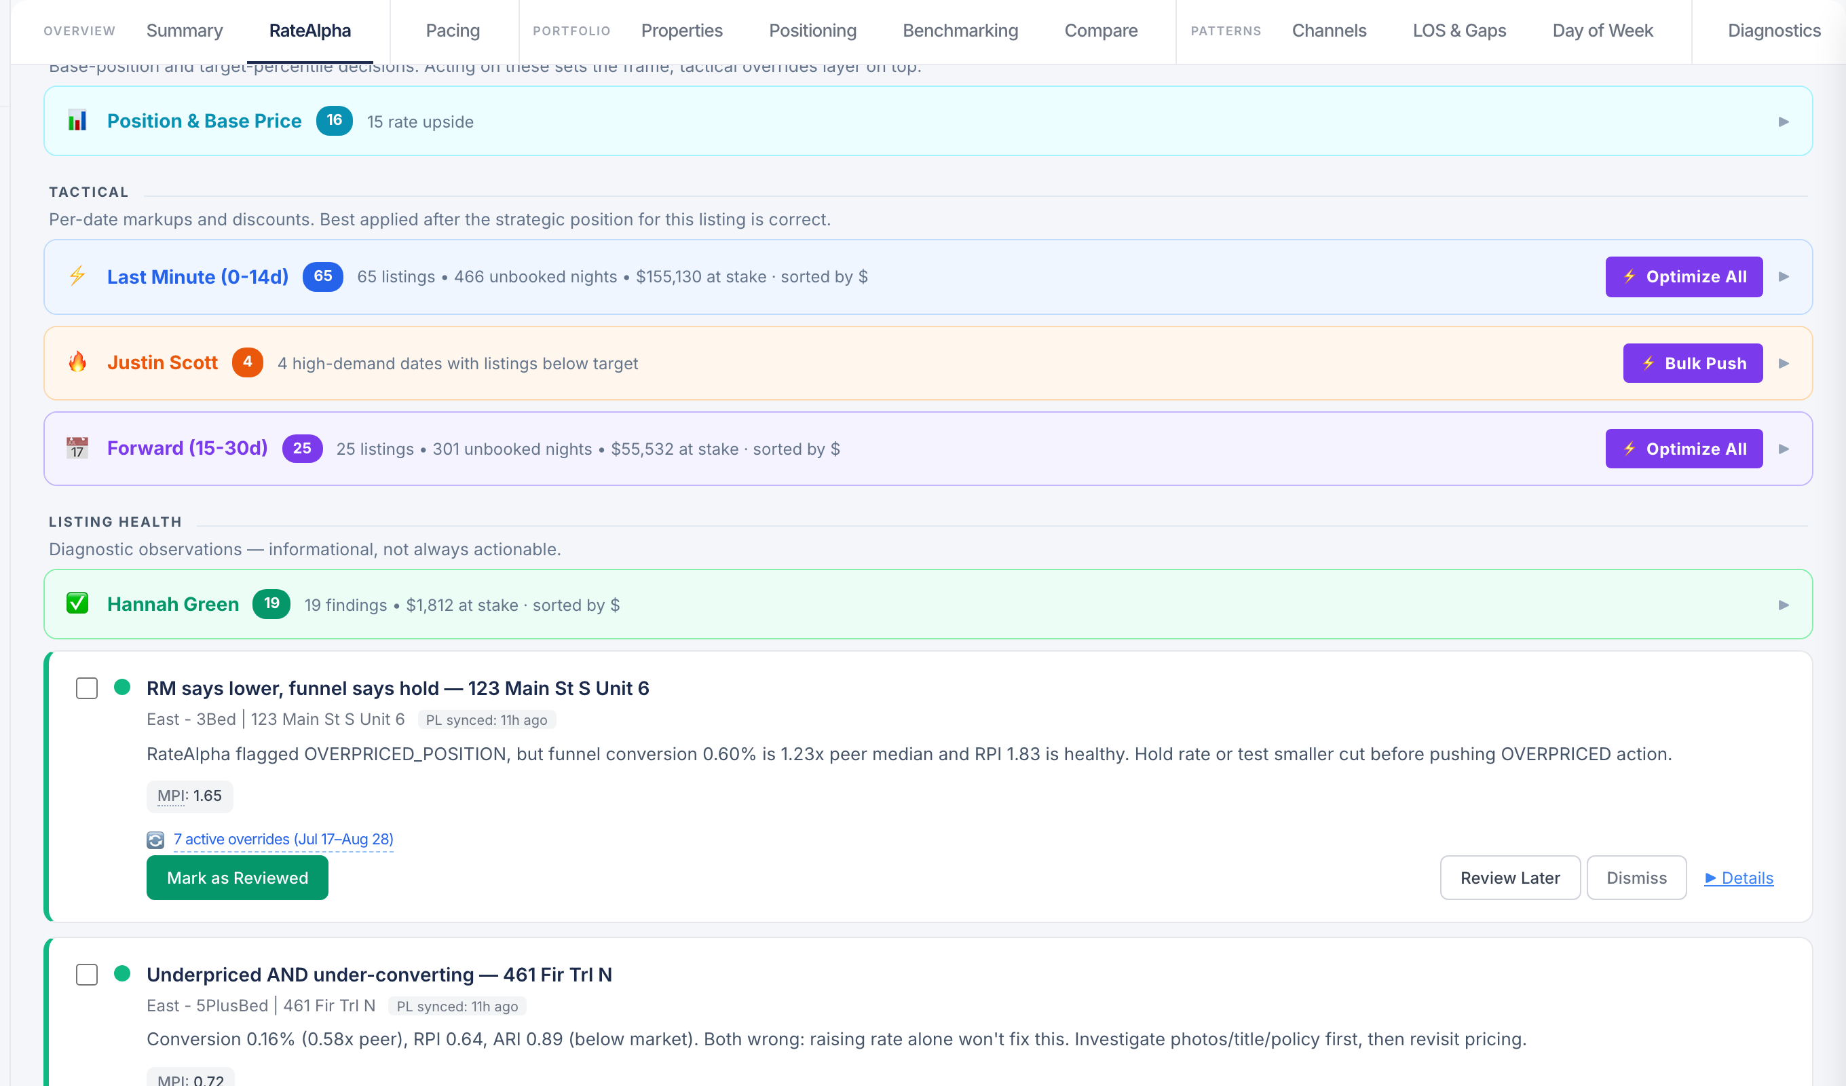Click the MPI: 0.72 chip
The width and height of the screenshot is (1846, 1086).
tap(191, 1079)
